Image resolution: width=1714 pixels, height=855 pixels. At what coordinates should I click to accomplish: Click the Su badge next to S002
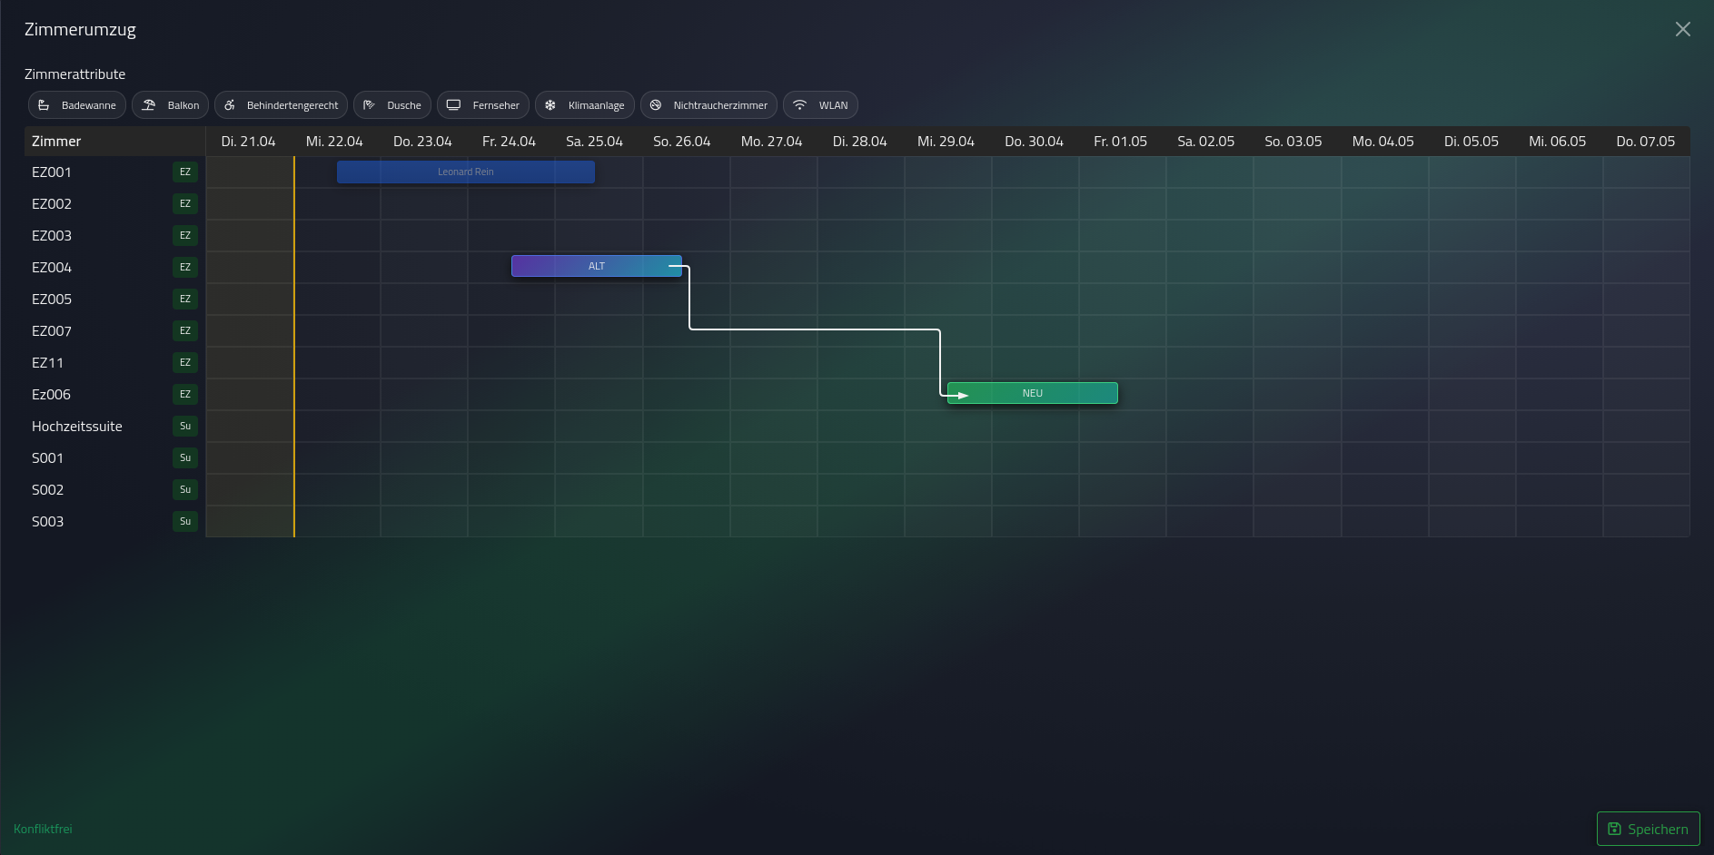185,489
